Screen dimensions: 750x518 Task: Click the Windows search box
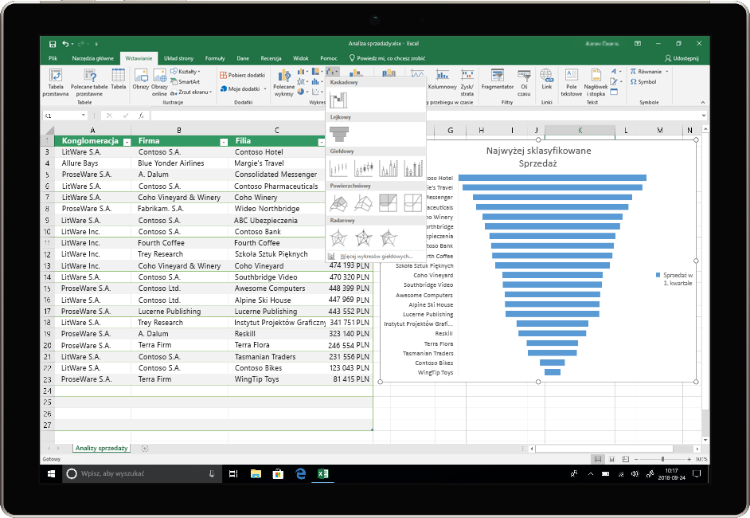pos(141,474)
